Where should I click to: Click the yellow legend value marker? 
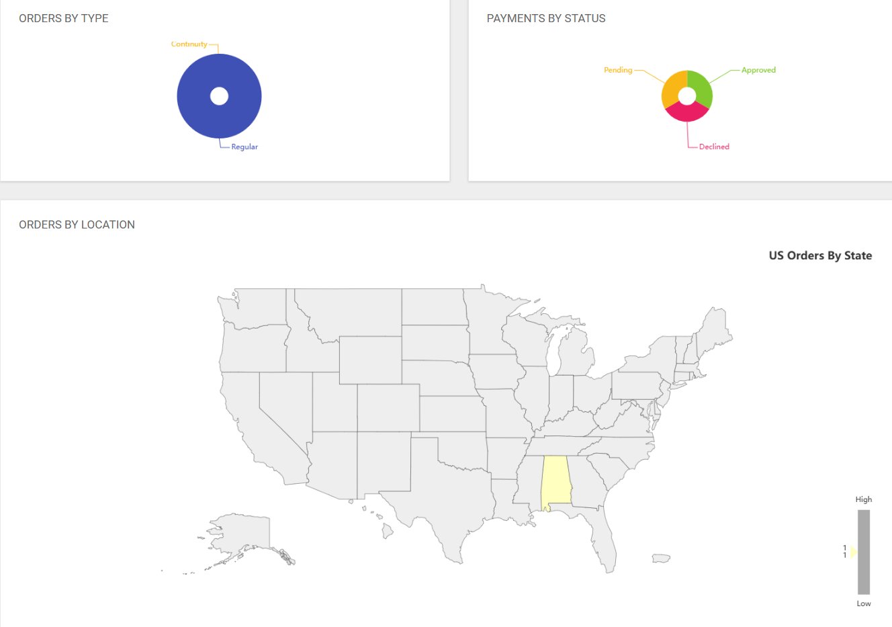(x=853, y=552)
